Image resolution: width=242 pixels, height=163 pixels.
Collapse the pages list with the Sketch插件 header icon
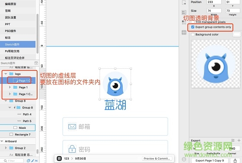[36, 63]
